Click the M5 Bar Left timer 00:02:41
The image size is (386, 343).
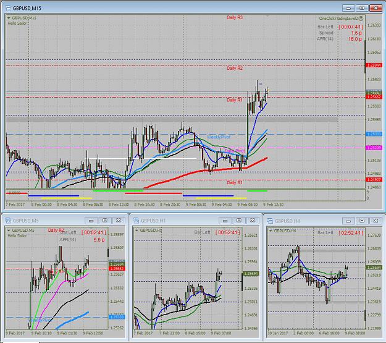pos(94,232)
